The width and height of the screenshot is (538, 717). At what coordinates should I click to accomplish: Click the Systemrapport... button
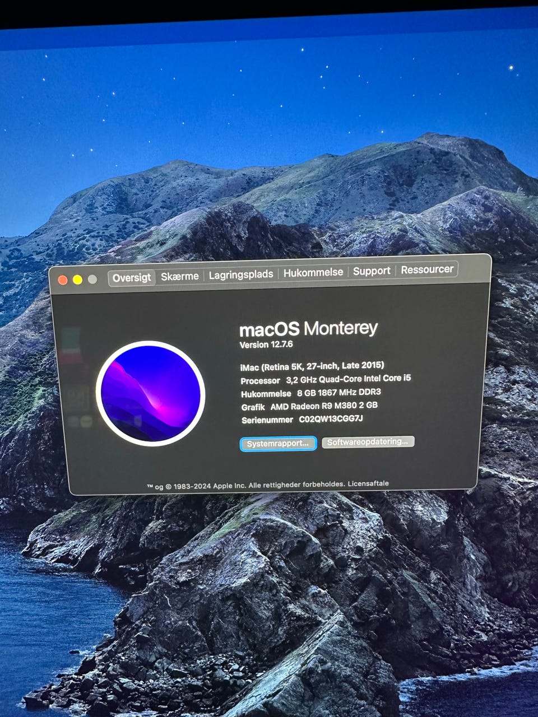[x=278, y=443]
